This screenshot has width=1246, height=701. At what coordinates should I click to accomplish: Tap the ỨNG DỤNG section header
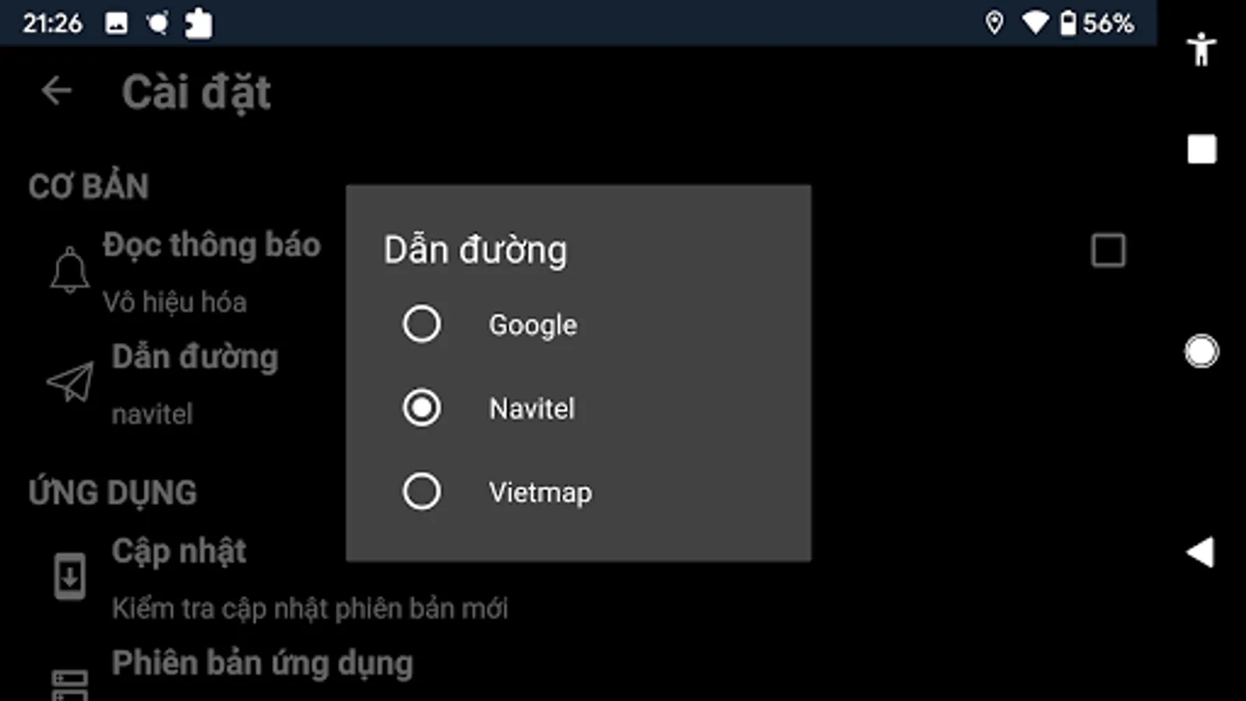click(x=113, y=492)
